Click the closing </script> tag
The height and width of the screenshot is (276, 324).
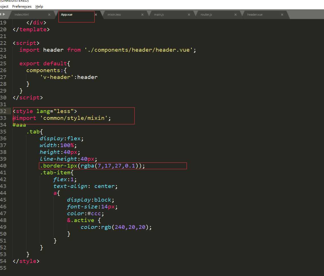point(28,97)
